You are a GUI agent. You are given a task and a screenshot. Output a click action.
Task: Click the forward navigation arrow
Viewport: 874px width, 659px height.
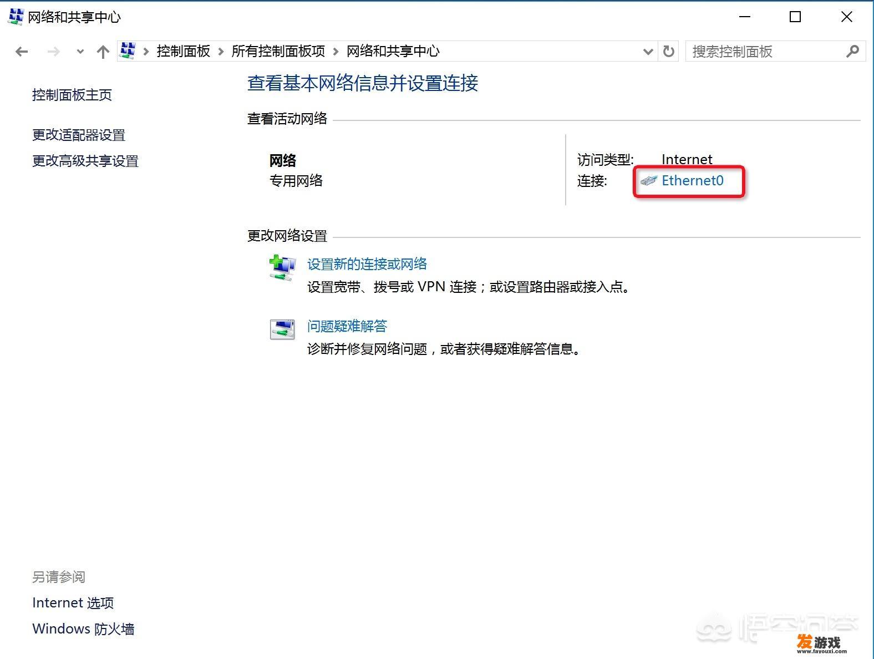click(x=53, y=52)
